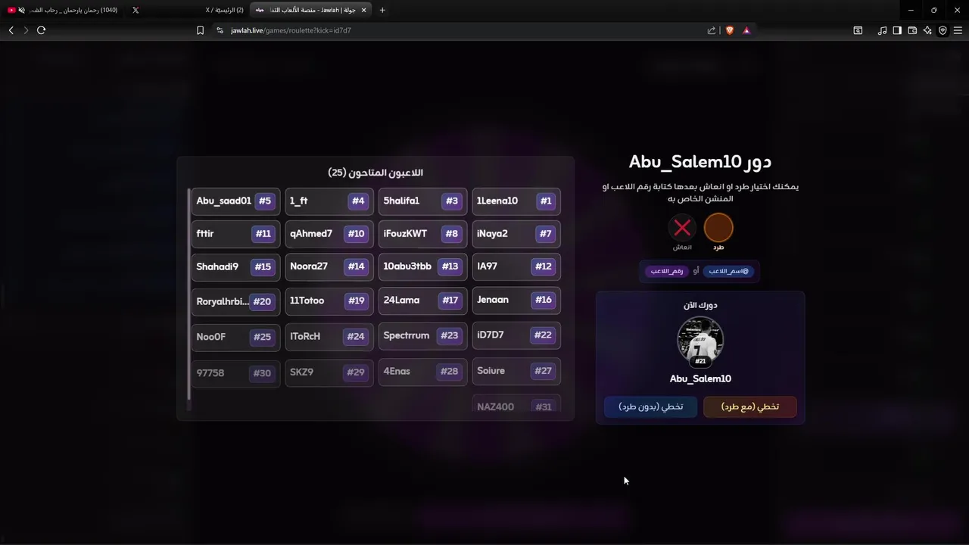969x545 pixels.
Task: Open the music playlist icon in toolbar
Action: pyautogui.click(x=882, y=30)
